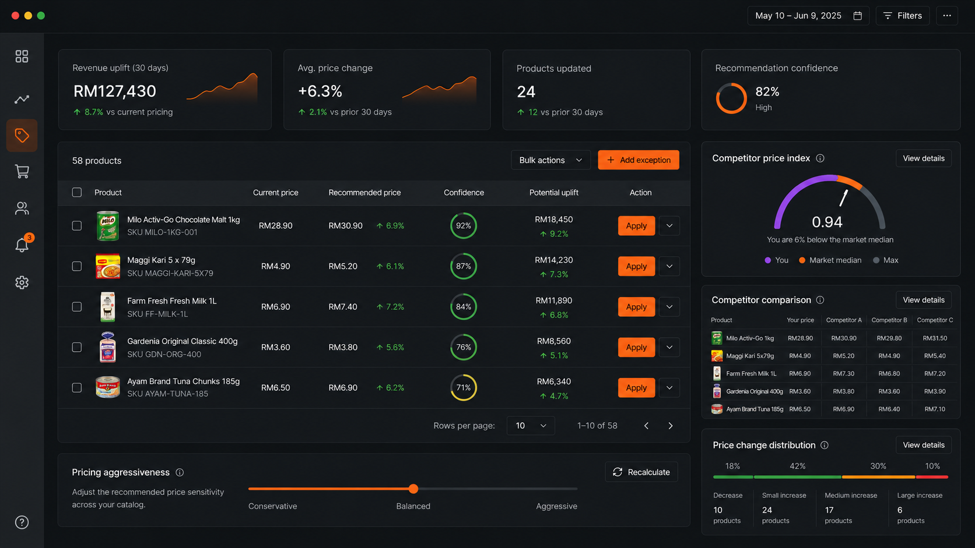Show info for Price change distribution

(x=825, y=445)
